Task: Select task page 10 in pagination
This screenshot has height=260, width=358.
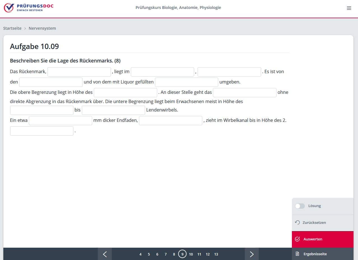Action: 191,254
